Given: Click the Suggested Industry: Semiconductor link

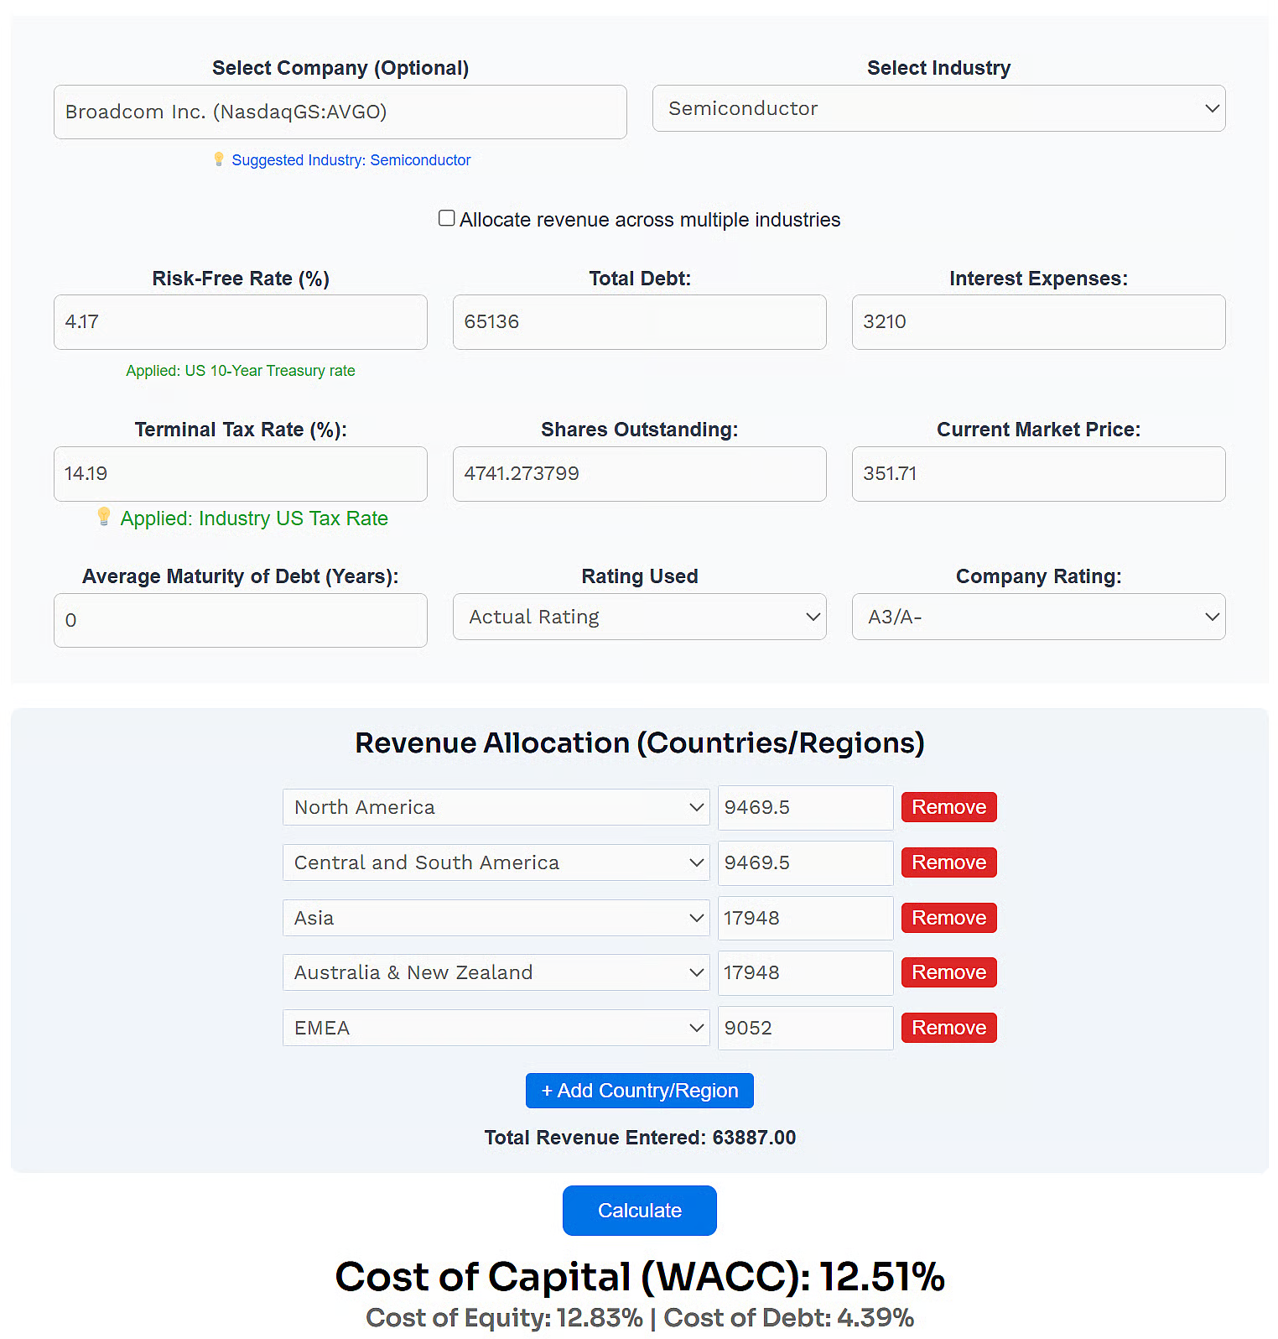Looking at the screenshot, I should click(x=351, y=160).
